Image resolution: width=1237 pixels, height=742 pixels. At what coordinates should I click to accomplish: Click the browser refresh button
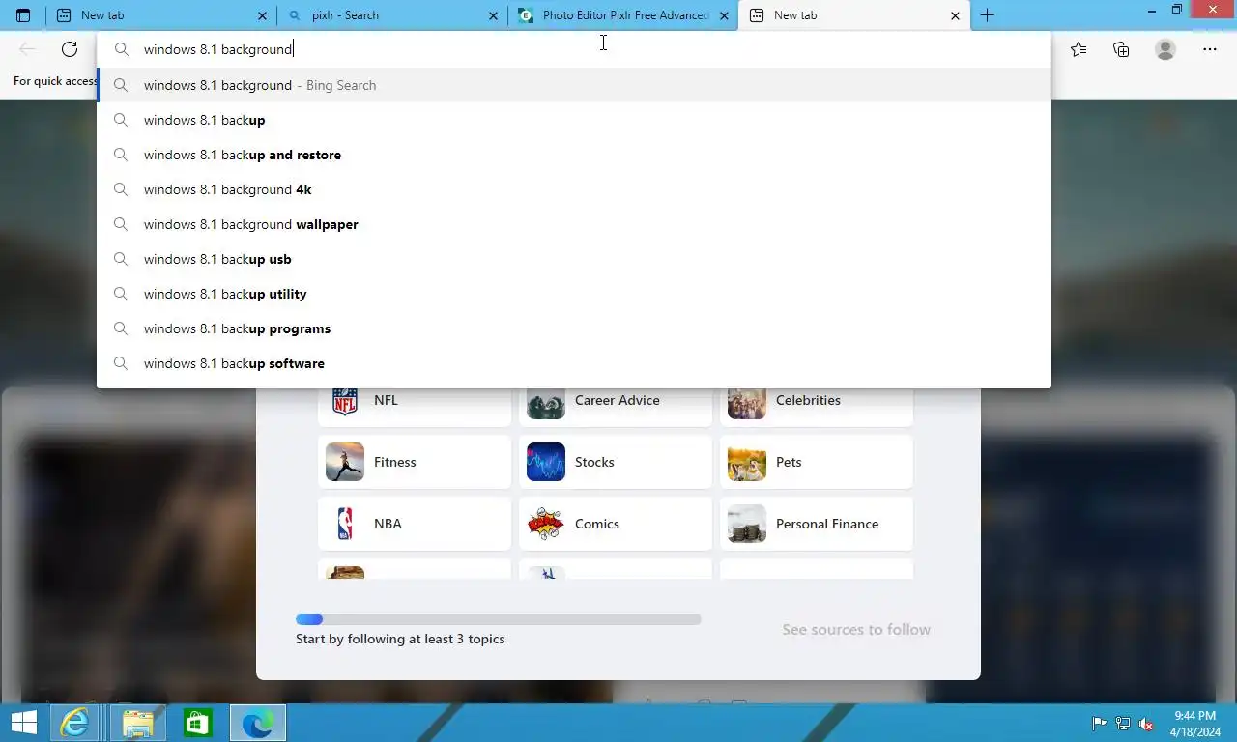click(70, 49)
